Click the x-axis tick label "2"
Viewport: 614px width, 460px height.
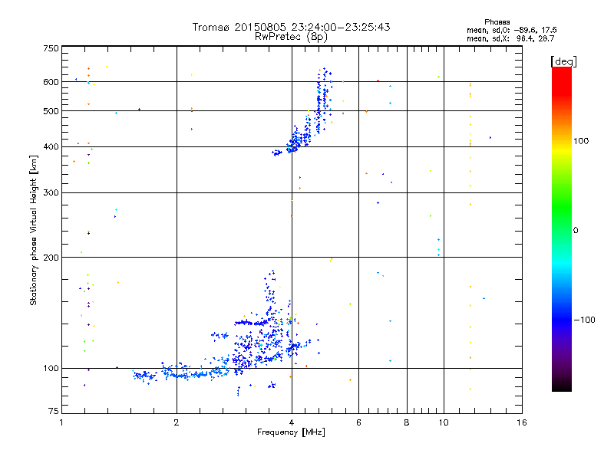[177, 422]
